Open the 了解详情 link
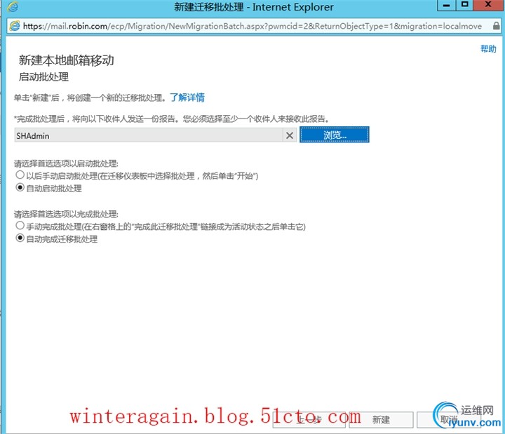Image resolution: width=505 pixels, height=434 pixels. 187,97
